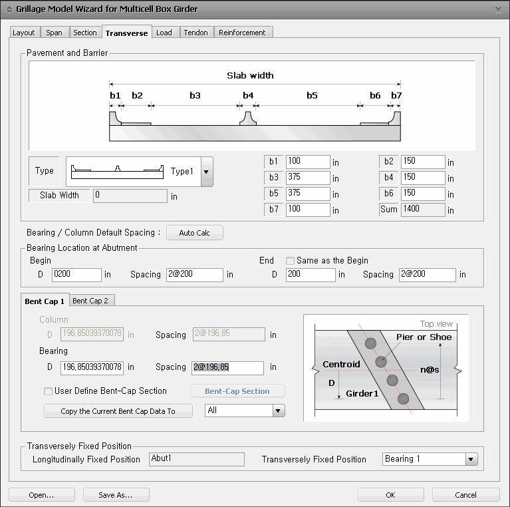The height and width of the screenshot is (507, 510).
Task: Open the Tendon tab
Action: (x=195, y=33)
